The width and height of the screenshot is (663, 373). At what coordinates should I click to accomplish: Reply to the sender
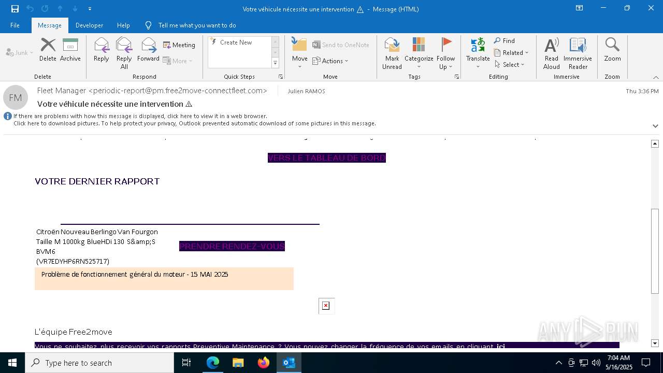pos(102,50)
